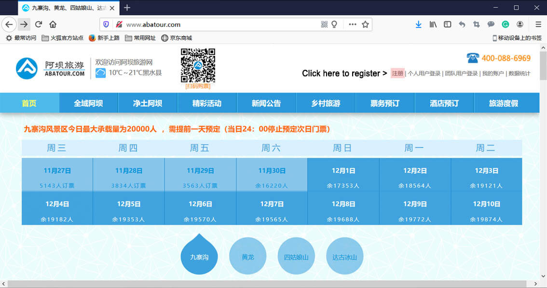Open the 新手上路 bookmark
The width and height of the screenshot is (547, 288).
coord(104,38)
